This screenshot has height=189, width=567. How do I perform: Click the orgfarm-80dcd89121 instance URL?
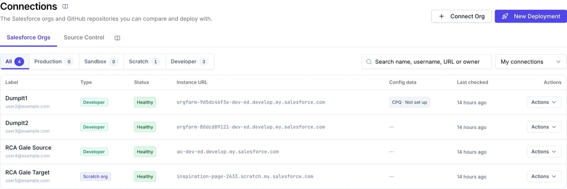[x=251, y=127]
